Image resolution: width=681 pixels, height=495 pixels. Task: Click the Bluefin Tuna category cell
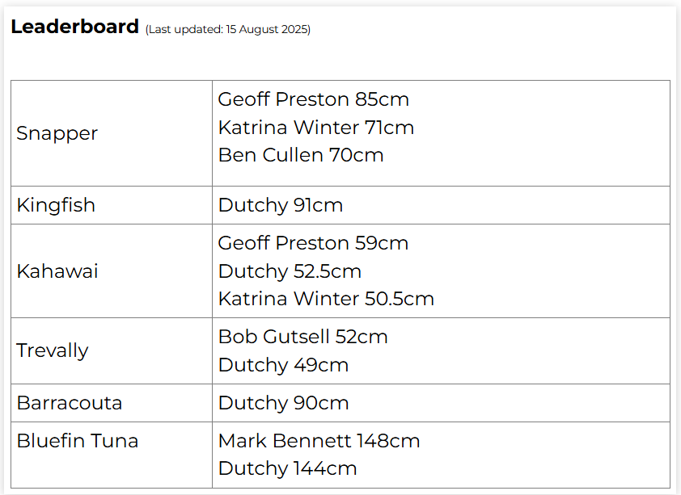pos(78,441)
